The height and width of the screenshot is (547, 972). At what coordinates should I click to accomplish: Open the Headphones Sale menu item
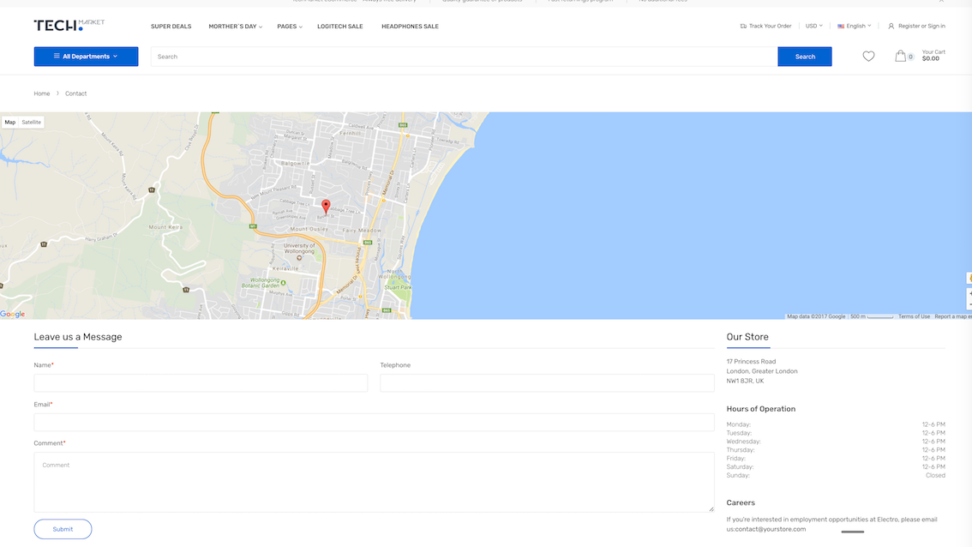pyautogui.click(x=410, y=27)
